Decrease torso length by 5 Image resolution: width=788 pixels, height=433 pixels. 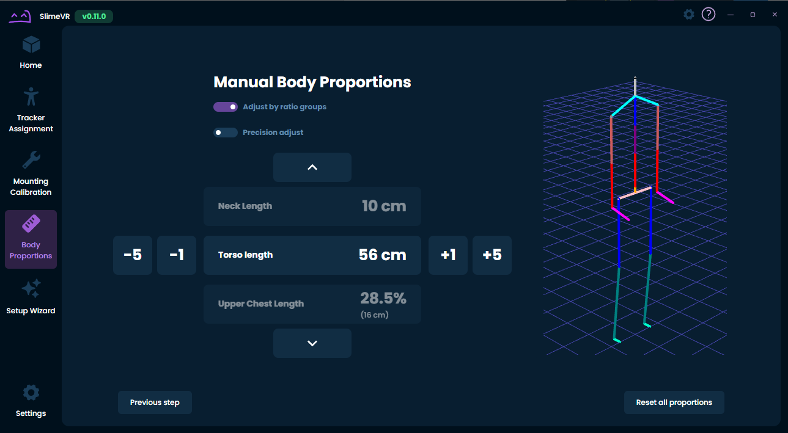click(133, 255)
